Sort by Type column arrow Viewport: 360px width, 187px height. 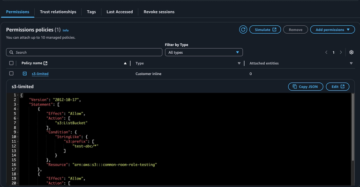coord(239,64)
